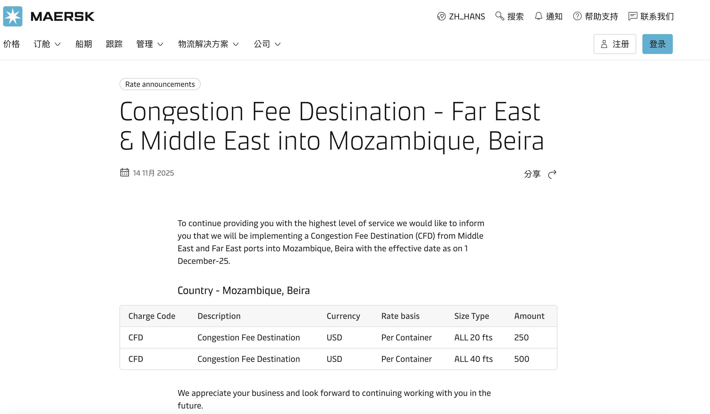
Task: Open the 船期 schedules menu item
Action: (x=84, y=44)
